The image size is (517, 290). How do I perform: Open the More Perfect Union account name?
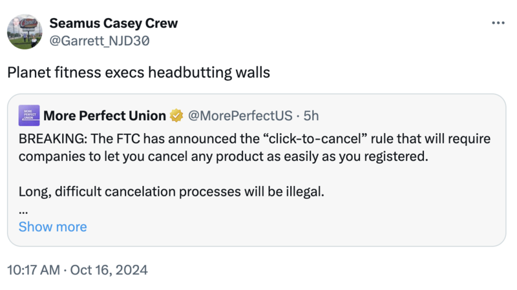(105, 116)
